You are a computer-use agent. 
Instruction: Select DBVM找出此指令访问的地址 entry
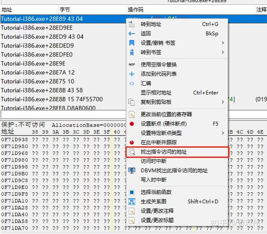[177, 171]
